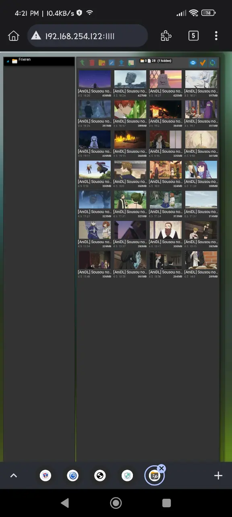Switch to the black globe bottom tab
The width and height of the screenshot is (232, 517).
pyautogui.click(x=100, y=476)
